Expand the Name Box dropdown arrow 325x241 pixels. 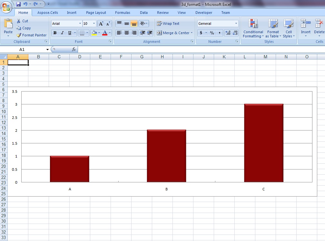click(47, 50)
